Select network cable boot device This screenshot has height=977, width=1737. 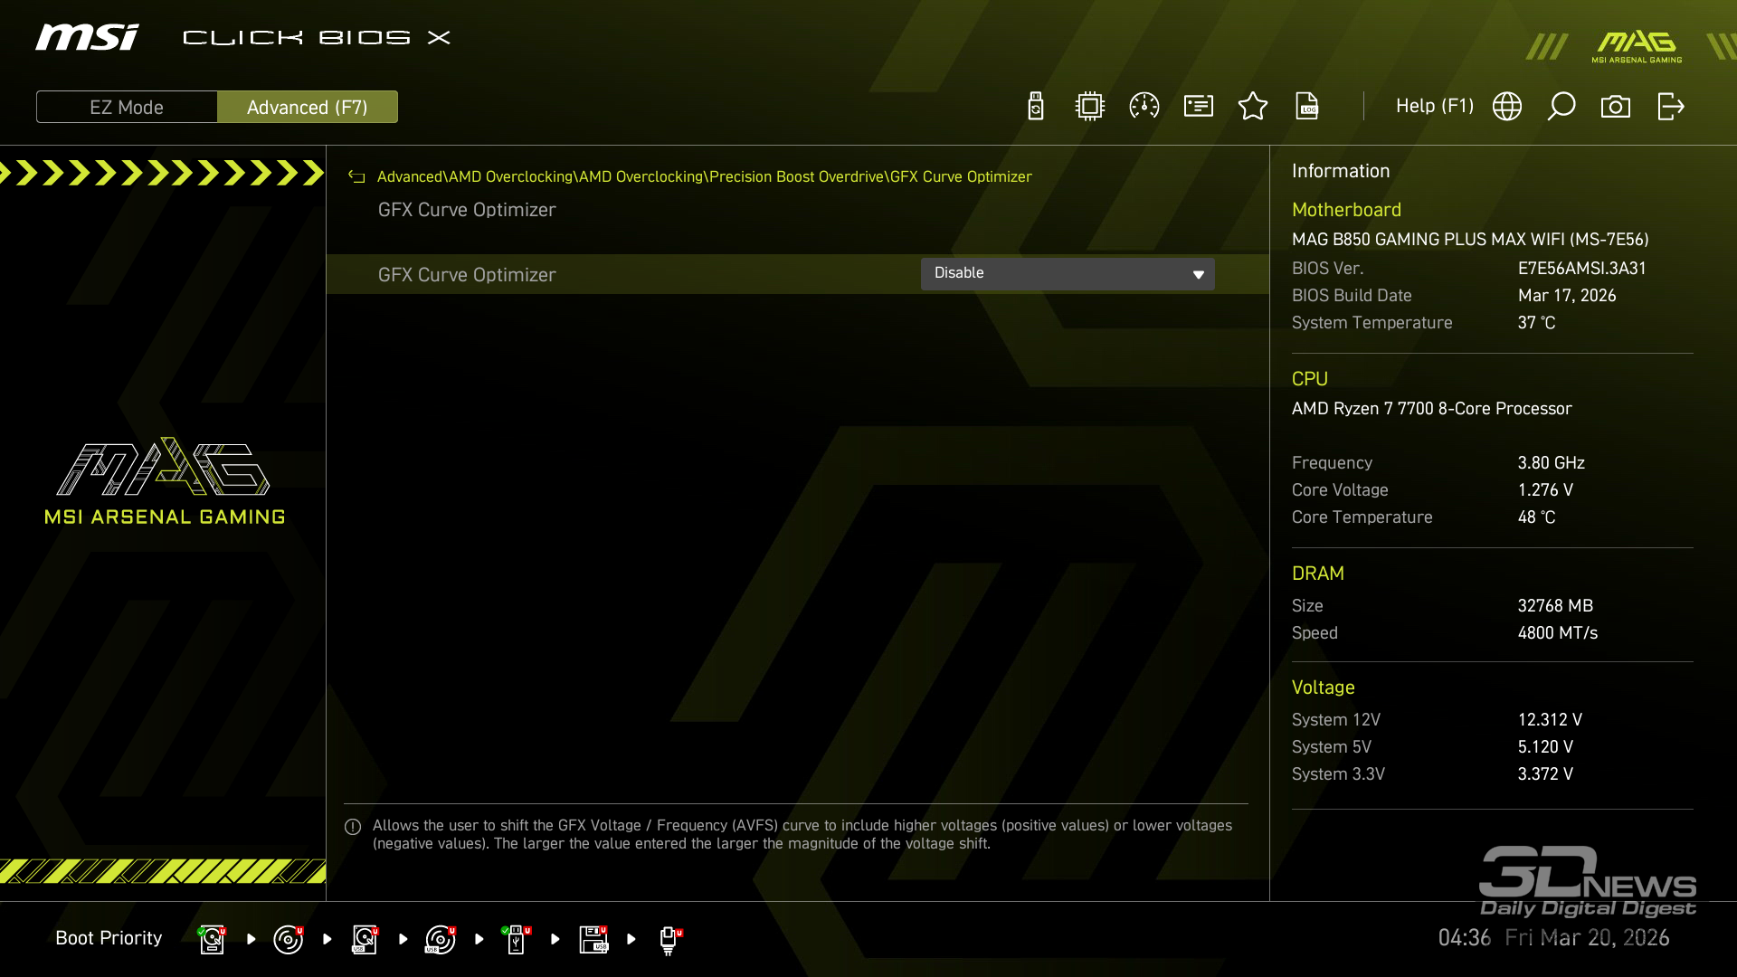click(669, 939)
